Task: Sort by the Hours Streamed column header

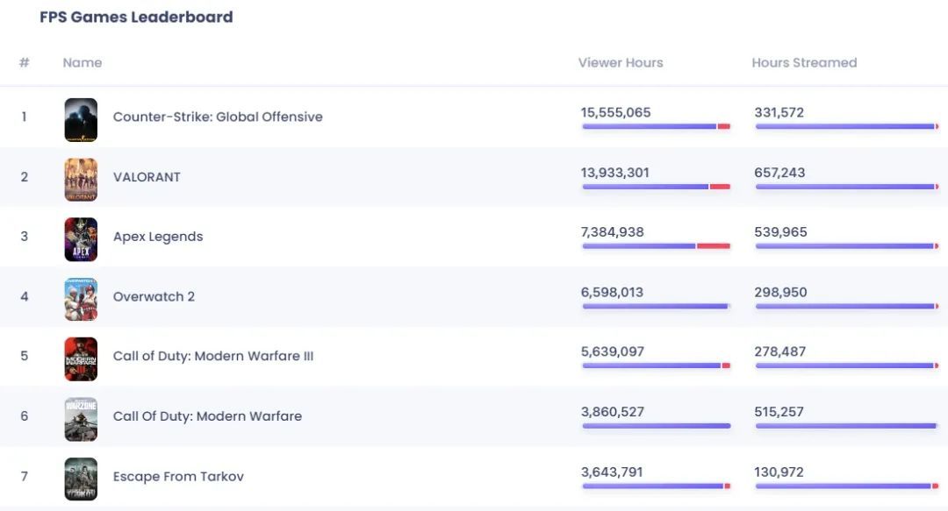Action: coord(803,63)
